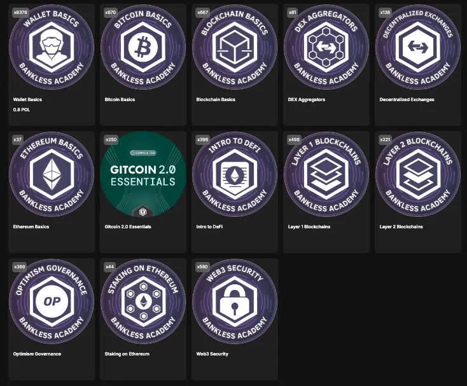Open the Layer 2 Blockchains badge image
Viewport: 467px width, 386px height.
[x=418, y=174]
